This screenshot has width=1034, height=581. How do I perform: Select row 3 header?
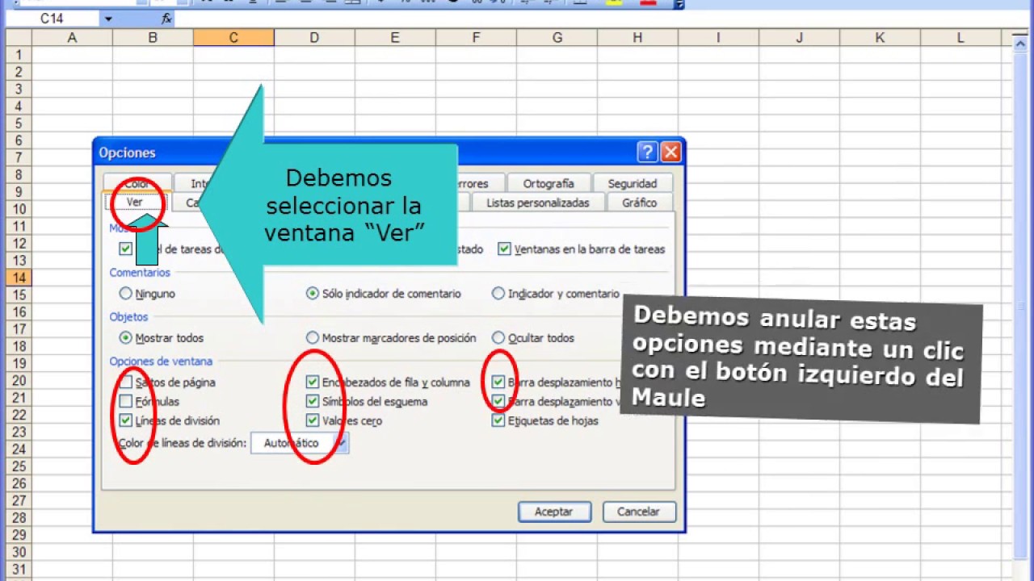coord(19,89)
